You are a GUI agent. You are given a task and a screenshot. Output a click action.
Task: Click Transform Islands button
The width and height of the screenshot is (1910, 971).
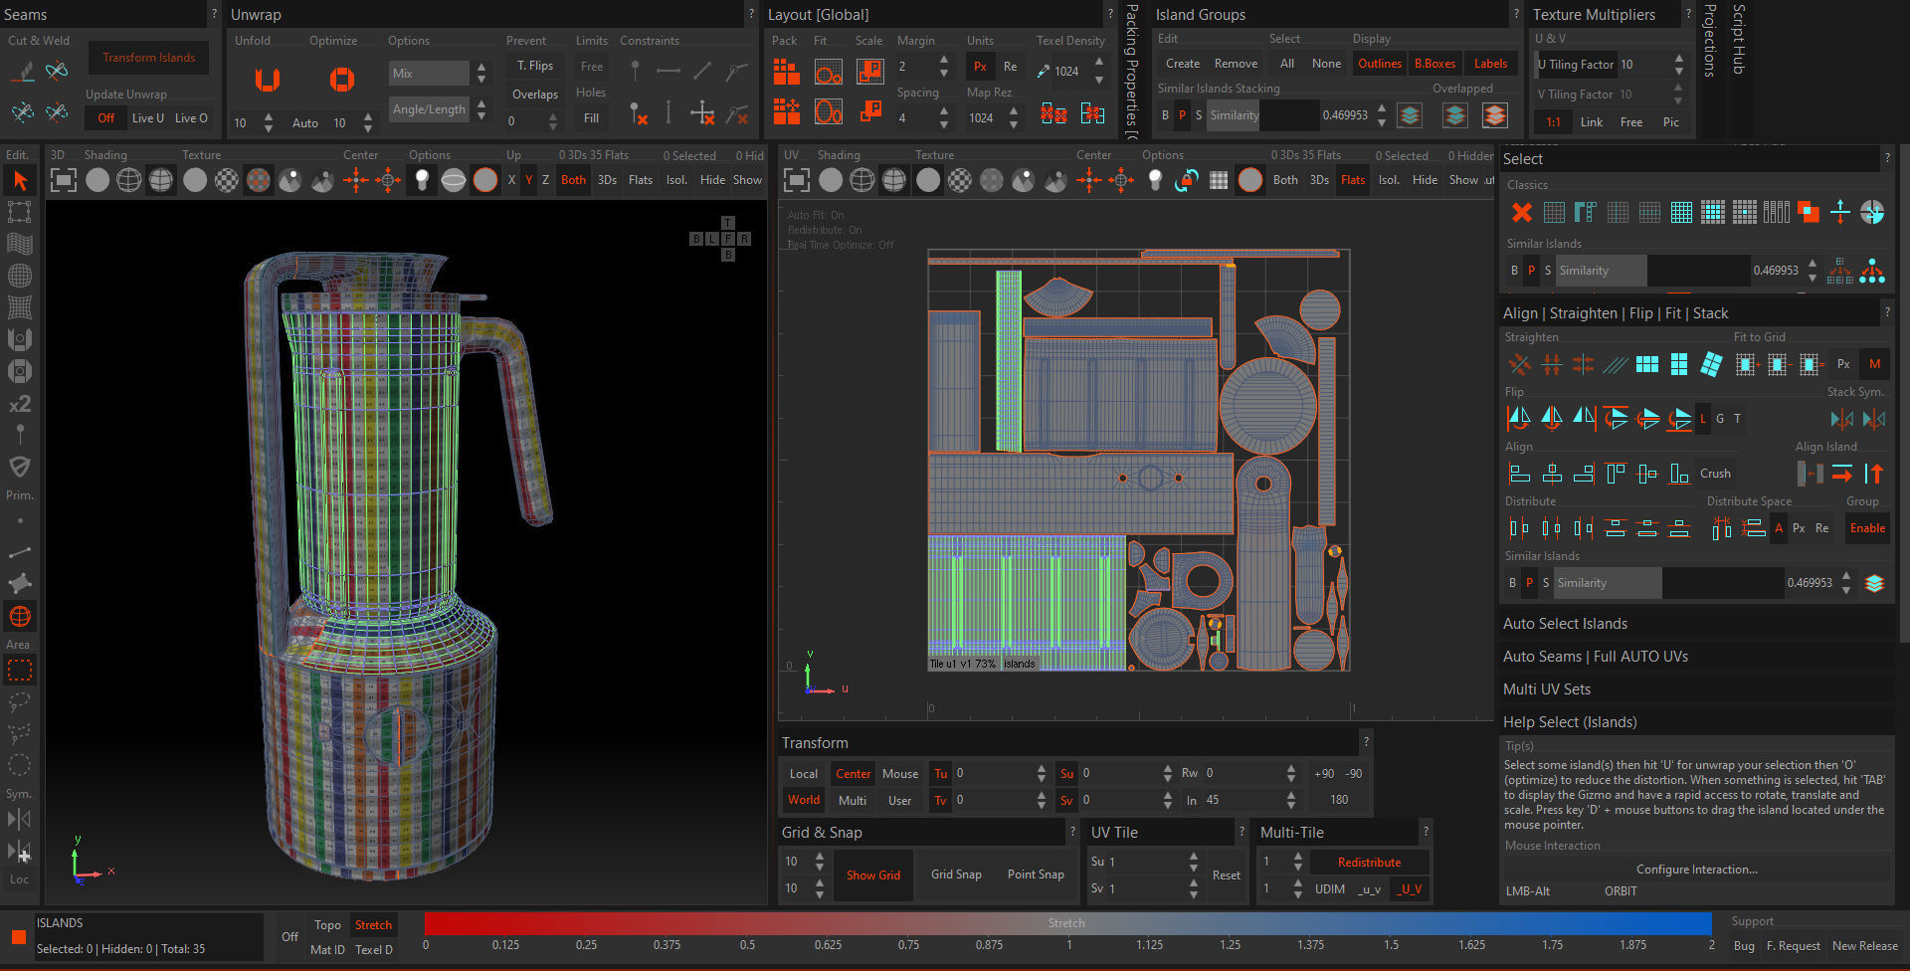click(x=149, y=58)
